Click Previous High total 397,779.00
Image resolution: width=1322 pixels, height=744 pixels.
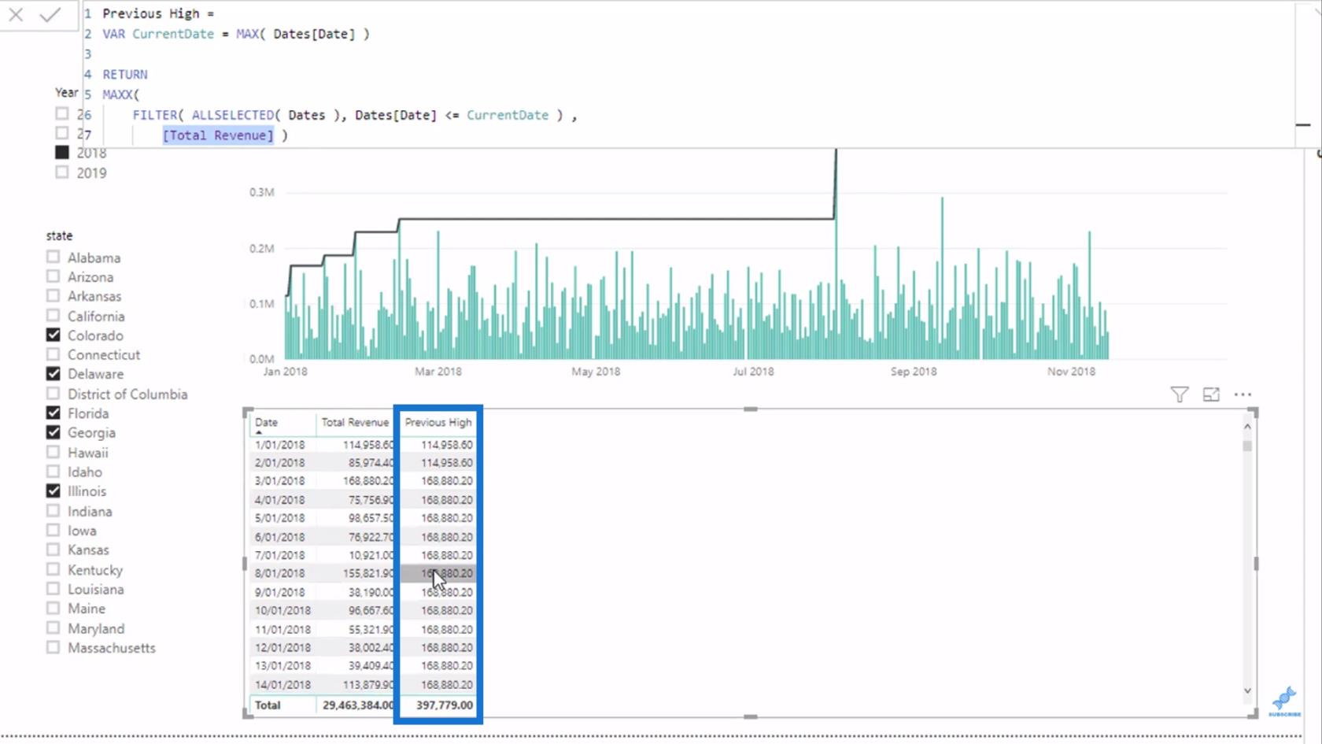tap(445, 705)
